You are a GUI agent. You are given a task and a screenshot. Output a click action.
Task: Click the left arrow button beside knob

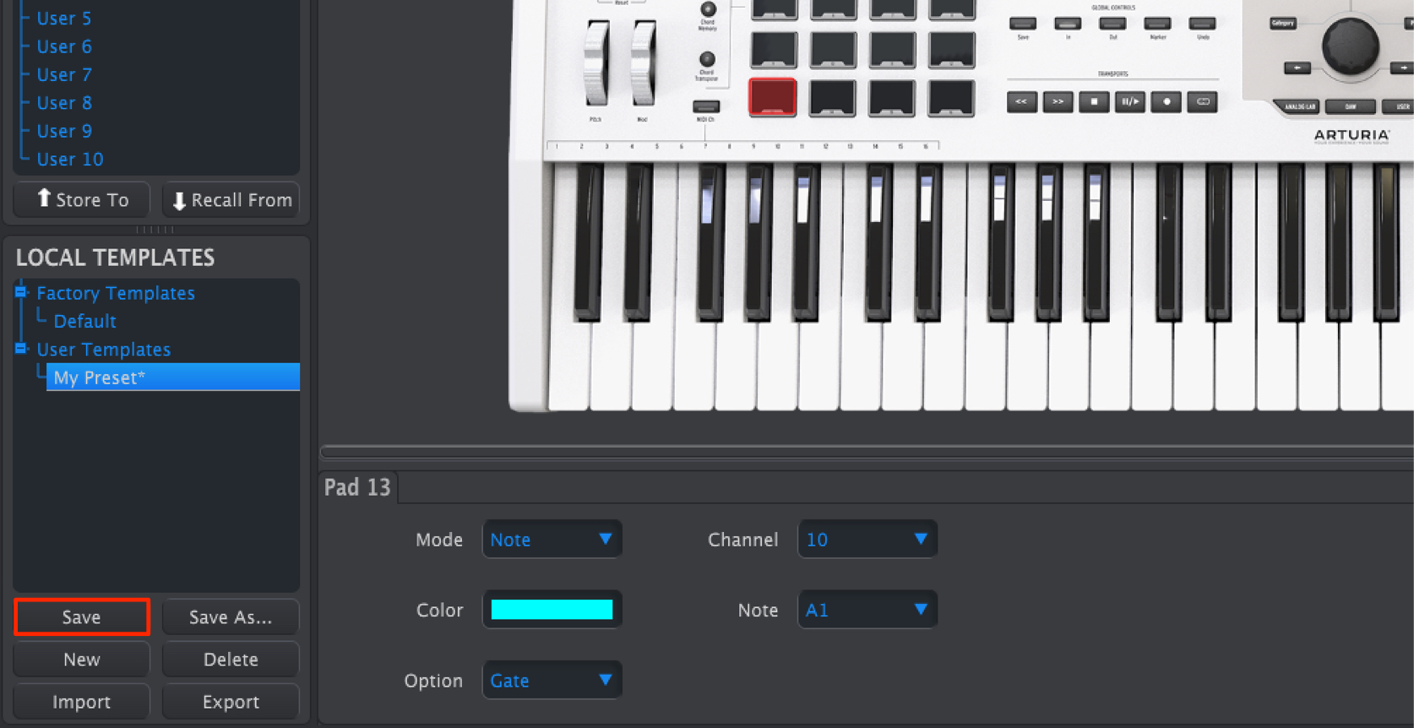(1297, 68)
